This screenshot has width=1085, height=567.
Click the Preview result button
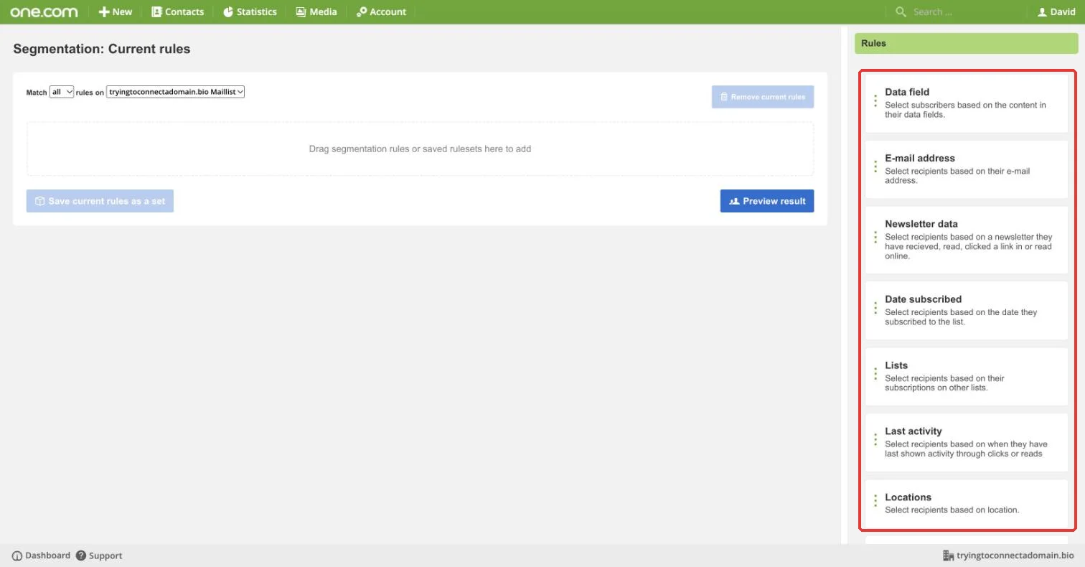click(767, 201)
